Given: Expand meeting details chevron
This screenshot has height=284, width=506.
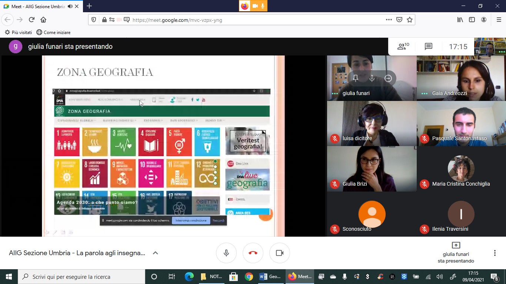Looking at the screenshot, I should 156,253.
